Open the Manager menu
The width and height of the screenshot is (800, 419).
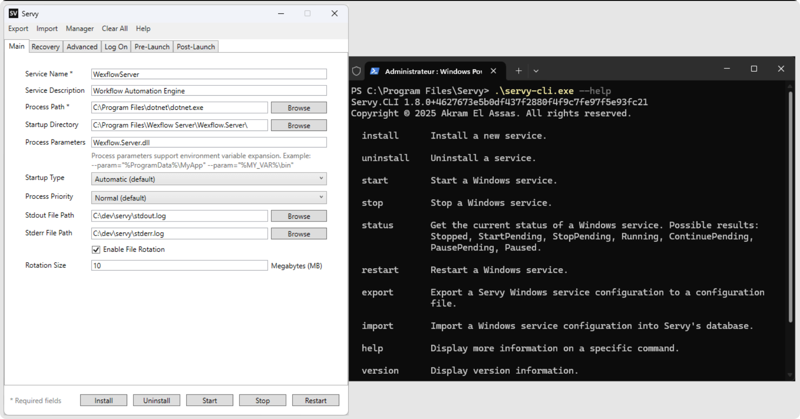click(80, 29)
